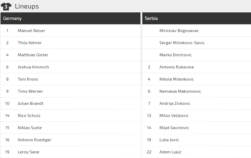Select Timo Werner from the lineup
251x158 pixels.
point(30,91)
